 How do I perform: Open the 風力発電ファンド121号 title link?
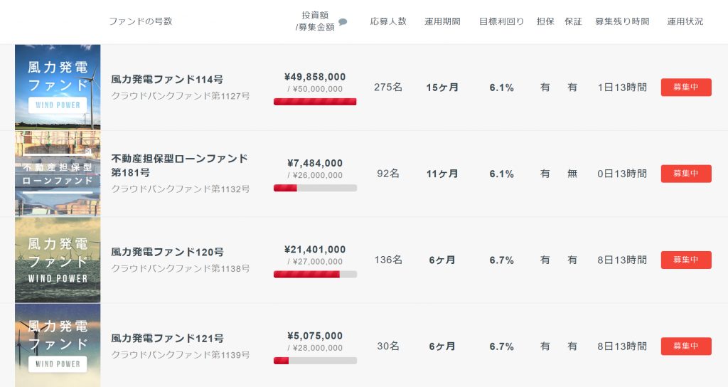coord(167,339)
